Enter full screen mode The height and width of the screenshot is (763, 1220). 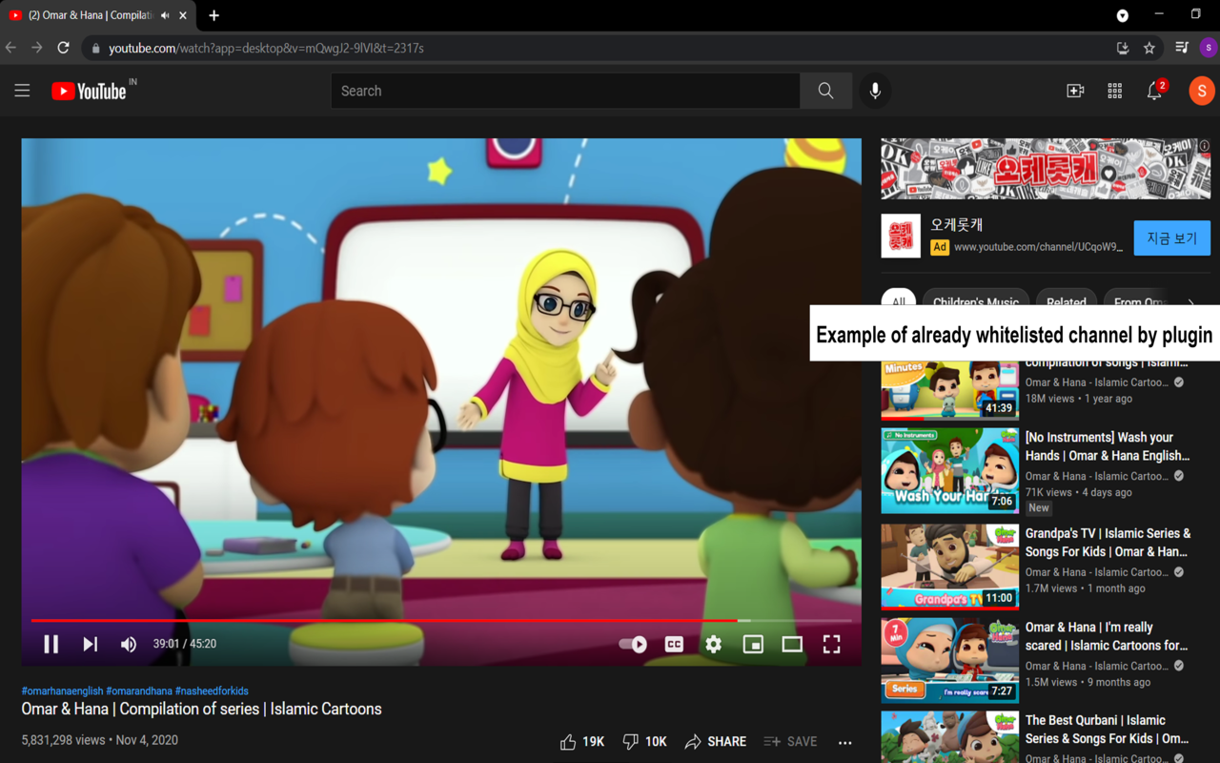pyautogui.click(x=831, y=644)
